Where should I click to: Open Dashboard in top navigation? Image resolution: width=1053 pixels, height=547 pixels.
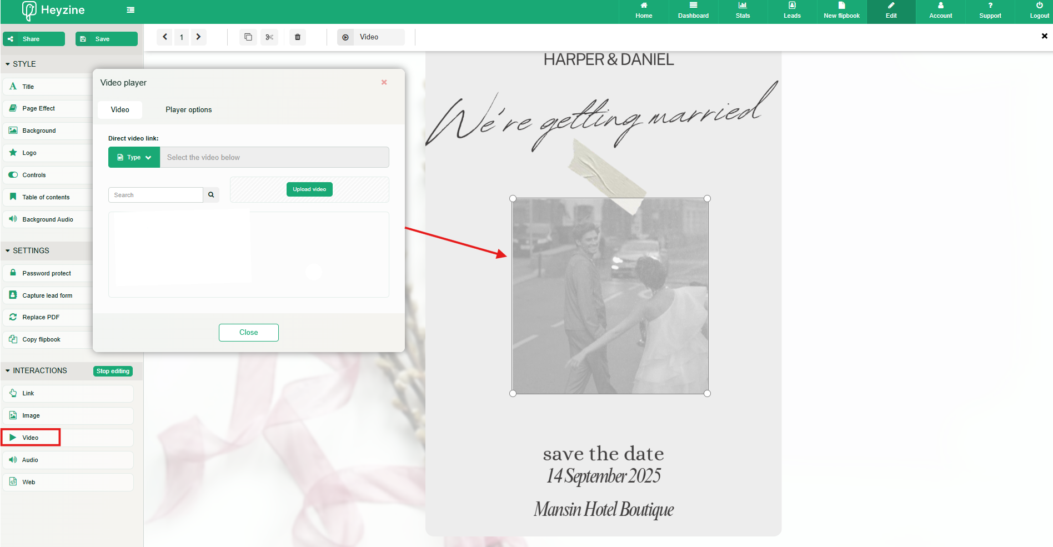coord(693,11)
